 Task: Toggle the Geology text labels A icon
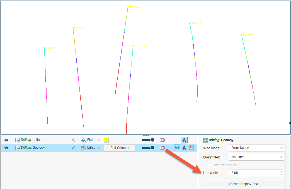184,148
